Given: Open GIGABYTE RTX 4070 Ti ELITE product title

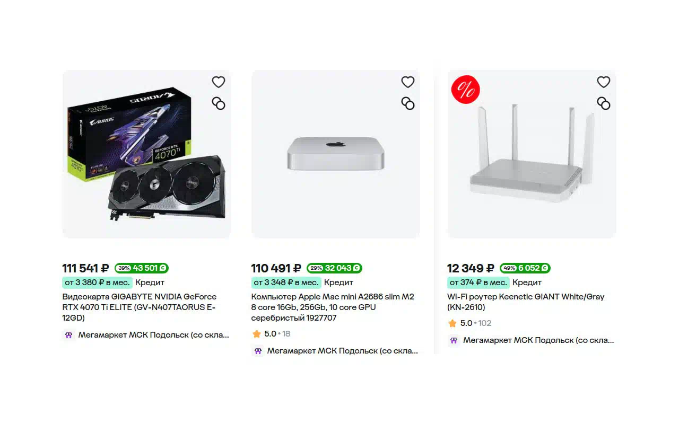Looking at the screenshot, I should [x=140, y=307].
